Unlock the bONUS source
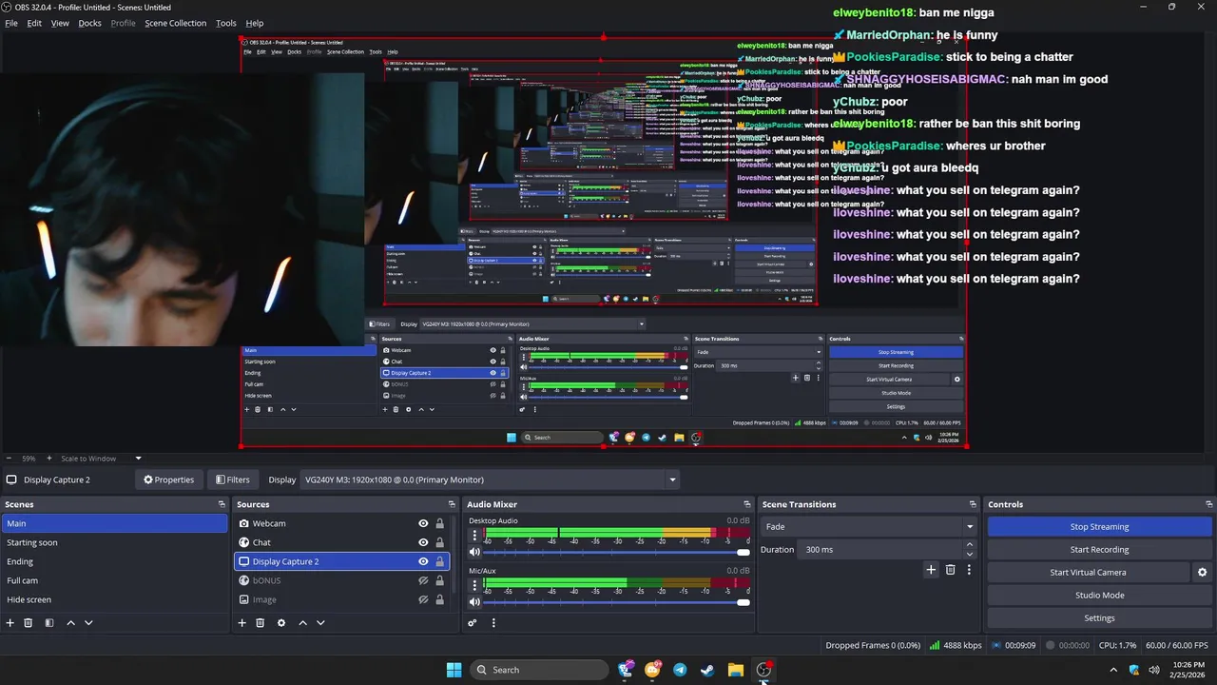 pos(439,580)
